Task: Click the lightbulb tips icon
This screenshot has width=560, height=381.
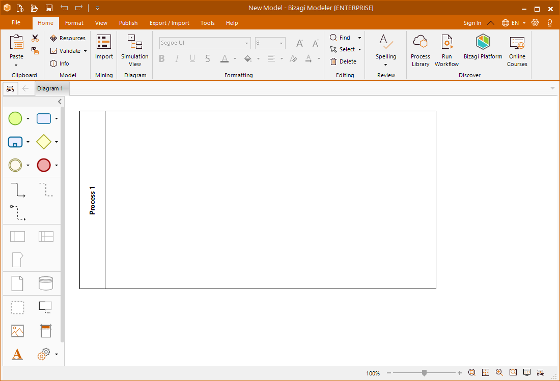Action: click(x=550, y=22)
